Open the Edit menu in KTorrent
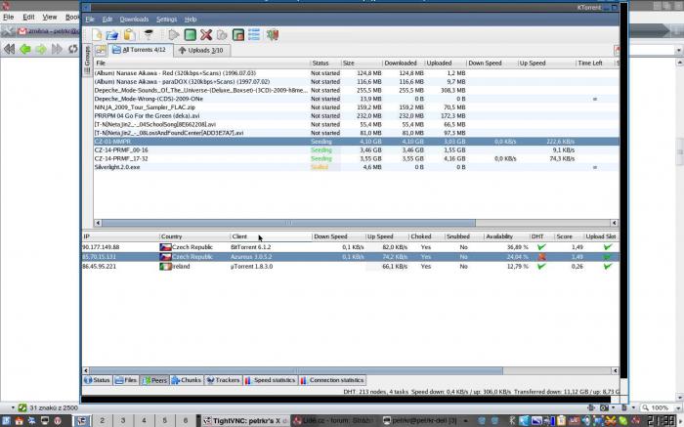 click(107, 20)
